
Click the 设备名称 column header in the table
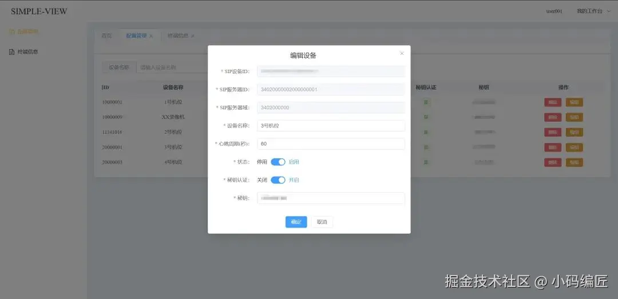coord(173,87)
